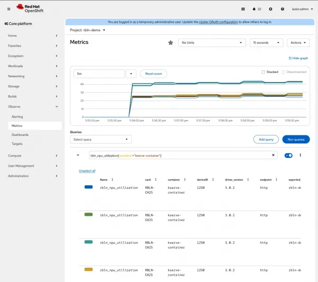
Task: Open the Select query dropdown
Action: (x=101, y=139)
